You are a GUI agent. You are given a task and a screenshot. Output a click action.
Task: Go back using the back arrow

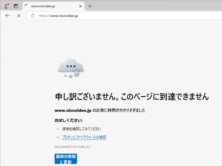pyautogui.click(x=7, y=16)
